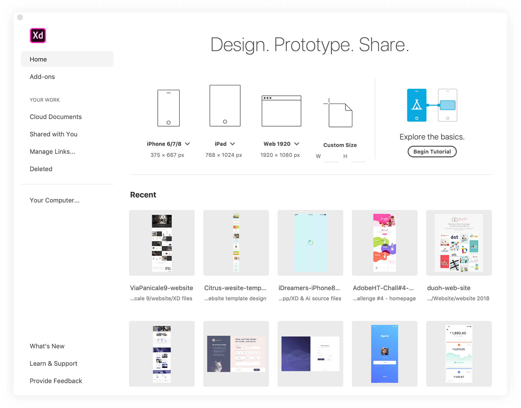Viewport: 521px width, 408px height.
Task: Open ViaPanicale9-website recent thumbnail
Action: [x=162, y=243]
